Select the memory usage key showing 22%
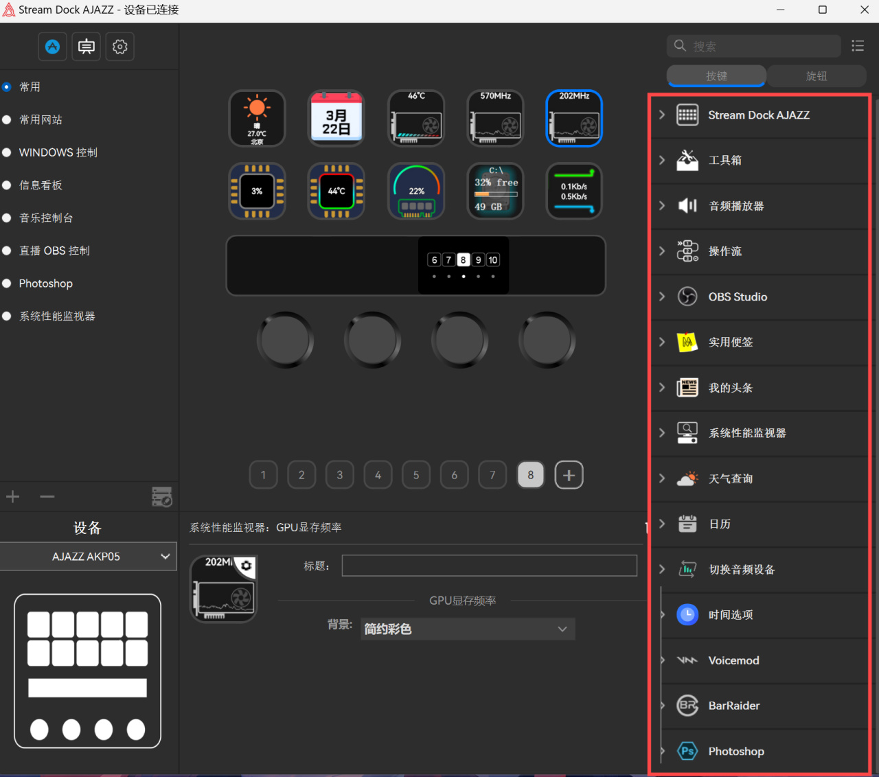Viewport: 879px width, 777px height. tap(416, 191)
